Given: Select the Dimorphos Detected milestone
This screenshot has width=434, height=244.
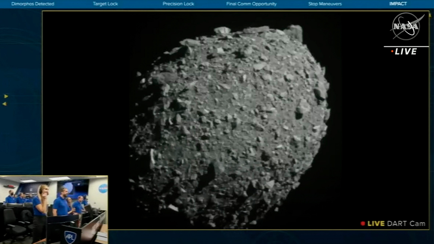Looking at the screenshot, I should point(33,4).
